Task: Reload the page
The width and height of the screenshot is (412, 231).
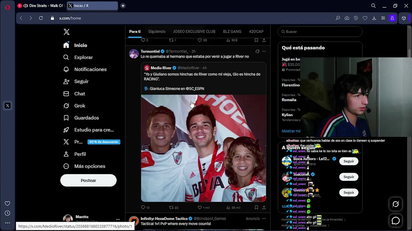Action: pyautogui.click(x=41, y=18)
